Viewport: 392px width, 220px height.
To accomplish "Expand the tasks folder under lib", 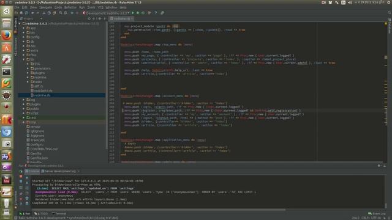I will 28,82.
